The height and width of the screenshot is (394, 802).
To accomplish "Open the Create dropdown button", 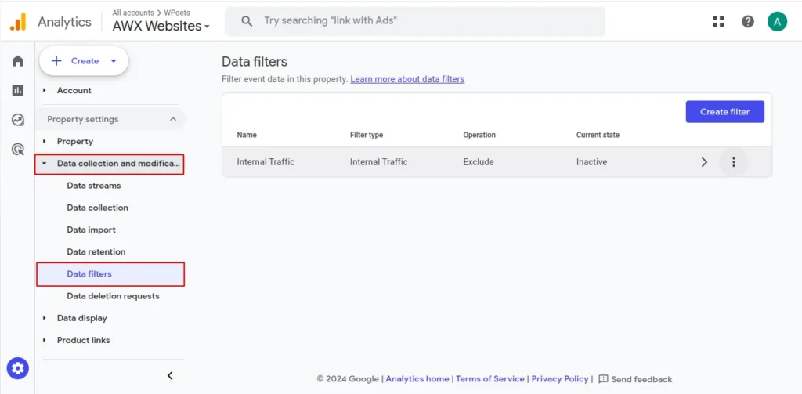I will (84, 61).
